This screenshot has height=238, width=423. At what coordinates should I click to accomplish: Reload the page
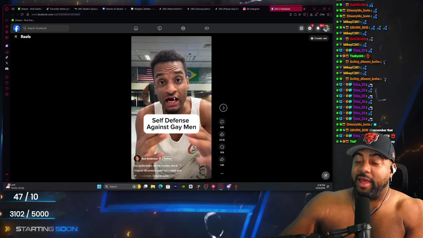click(x=22, y=15)
